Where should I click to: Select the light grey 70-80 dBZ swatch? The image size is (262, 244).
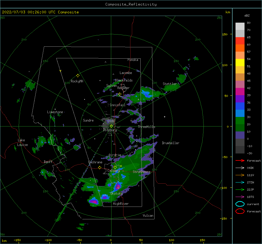pyautogui.click(x=240, y=26)
